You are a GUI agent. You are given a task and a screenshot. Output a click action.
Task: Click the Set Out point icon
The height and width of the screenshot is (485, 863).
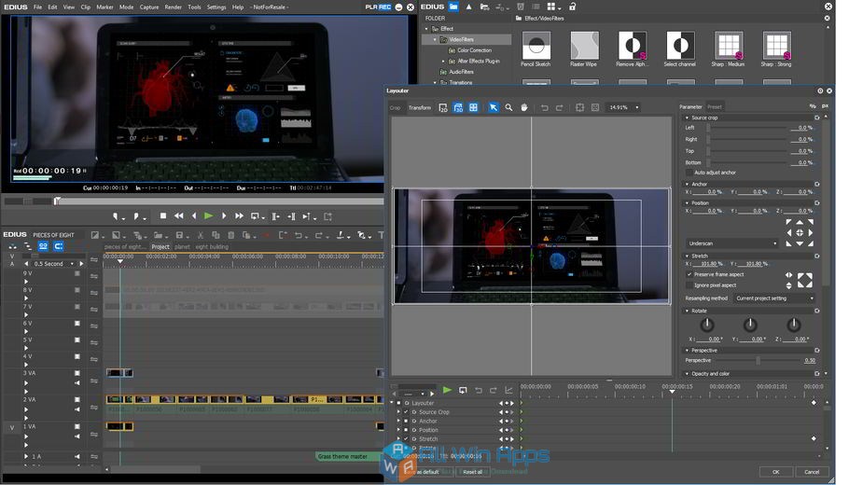(137, 216)
